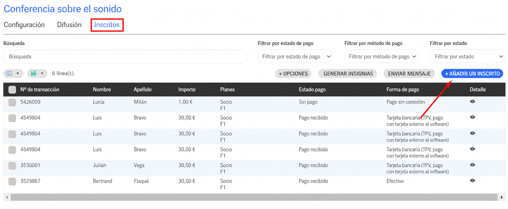Click the transaction number 3529867
Viewport: 508px width, 209px height.
point(30,181)
